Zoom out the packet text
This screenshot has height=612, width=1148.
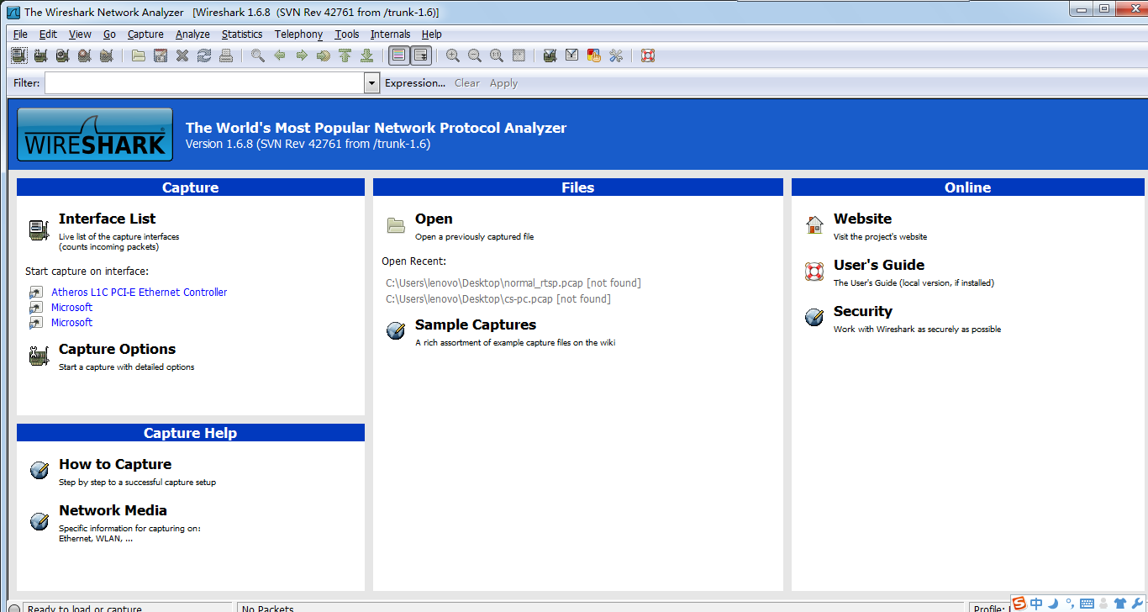[x=475, y=55]
